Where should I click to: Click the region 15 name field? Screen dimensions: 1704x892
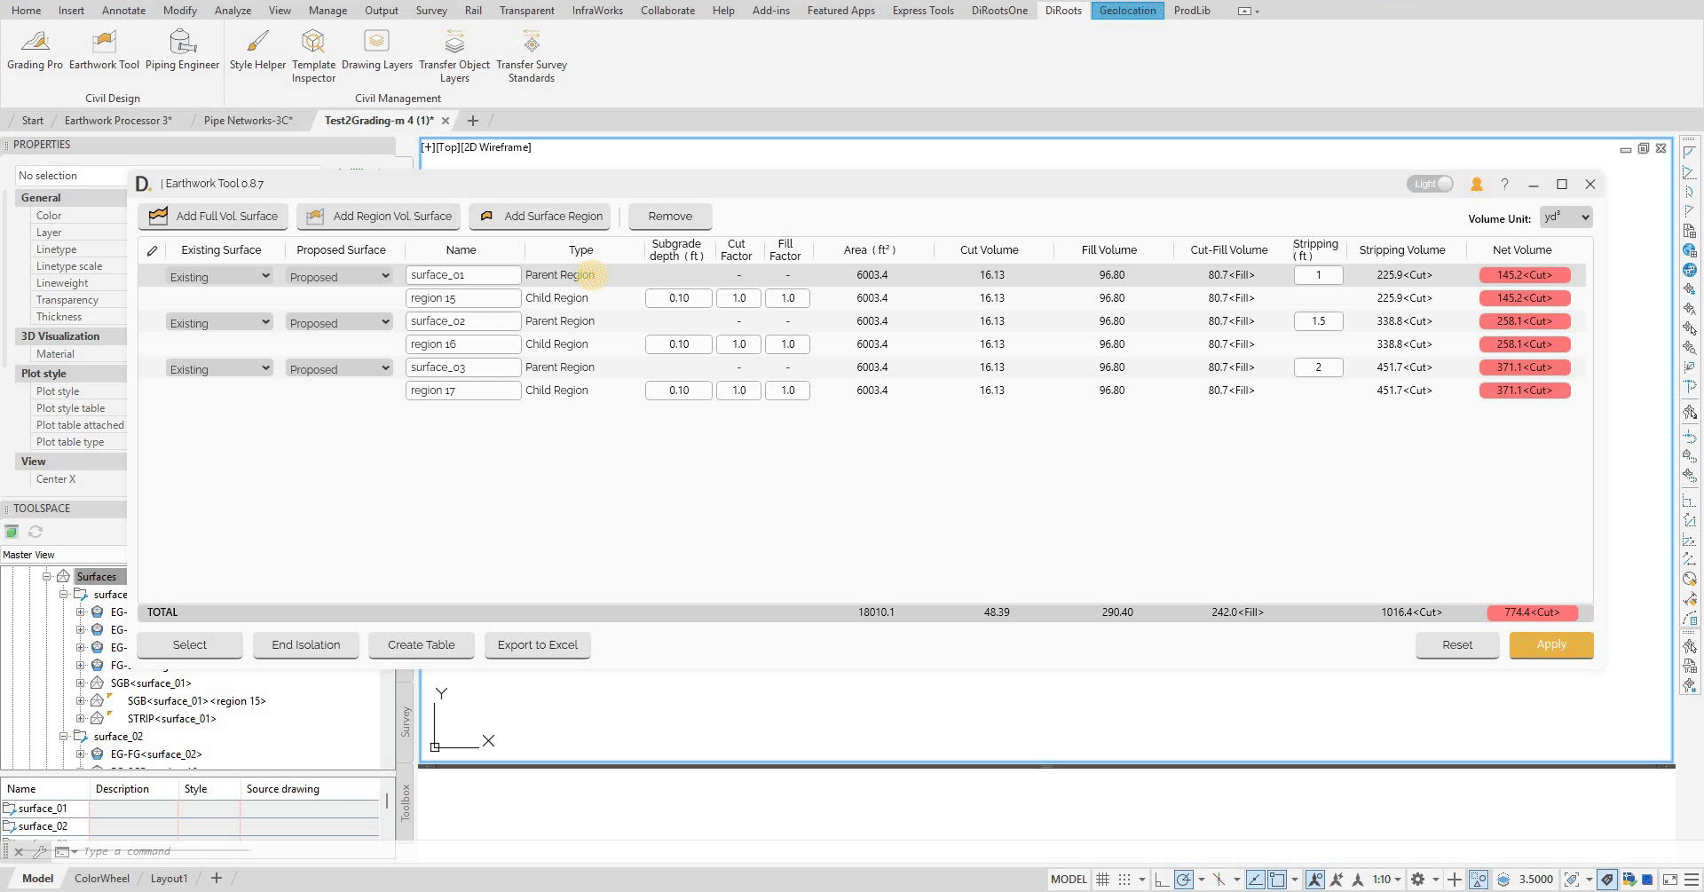click(462, 298)
